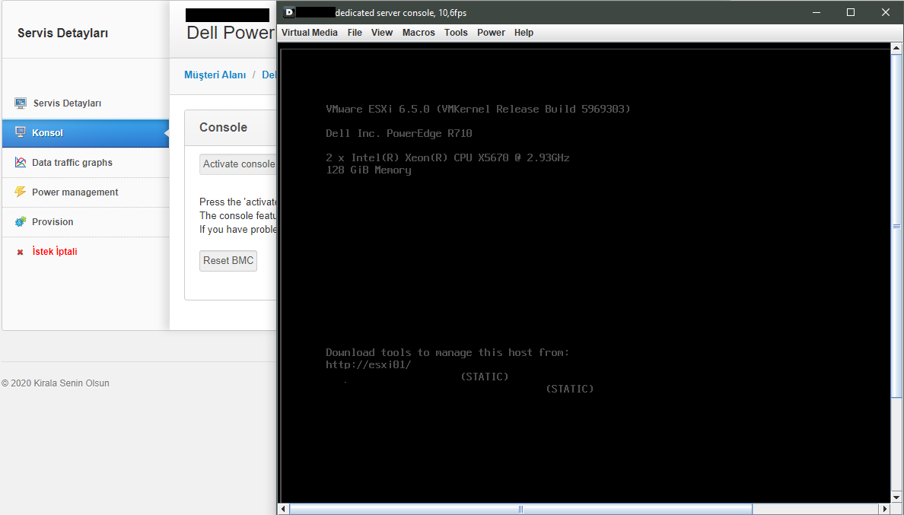Viewport: 904px width, 515px height.
Task: Click the Intel Xeon CPU X5670 text line
Action: click(x=447, y=157)
